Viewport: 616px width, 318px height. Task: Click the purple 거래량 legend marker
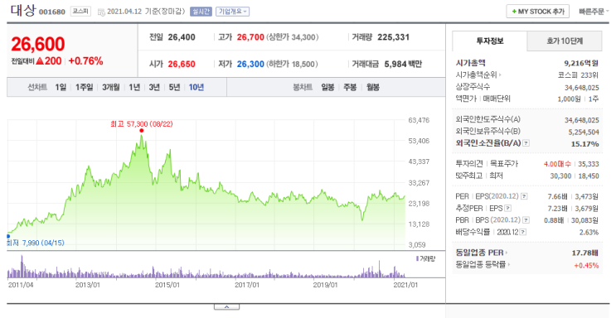[417, 258]
